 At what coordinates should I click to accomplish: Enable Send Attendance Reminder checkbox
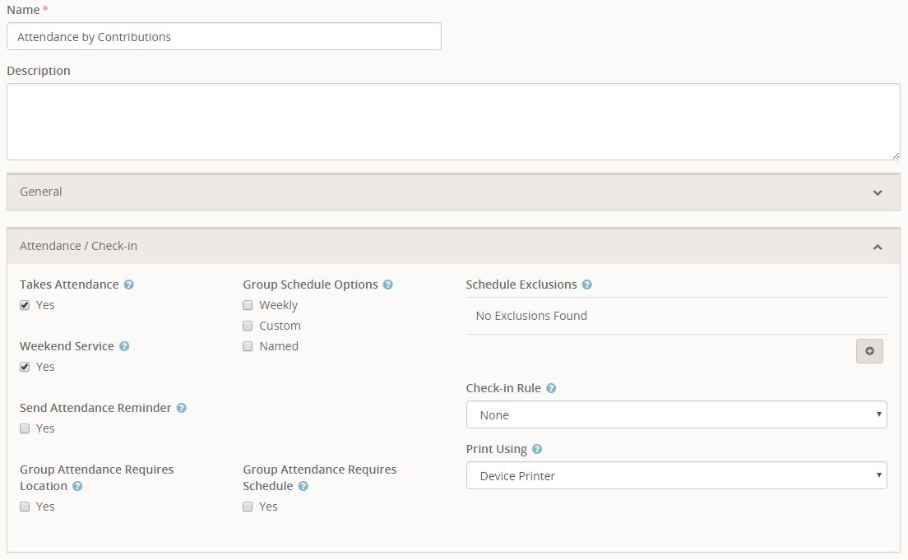coord(25,428)
